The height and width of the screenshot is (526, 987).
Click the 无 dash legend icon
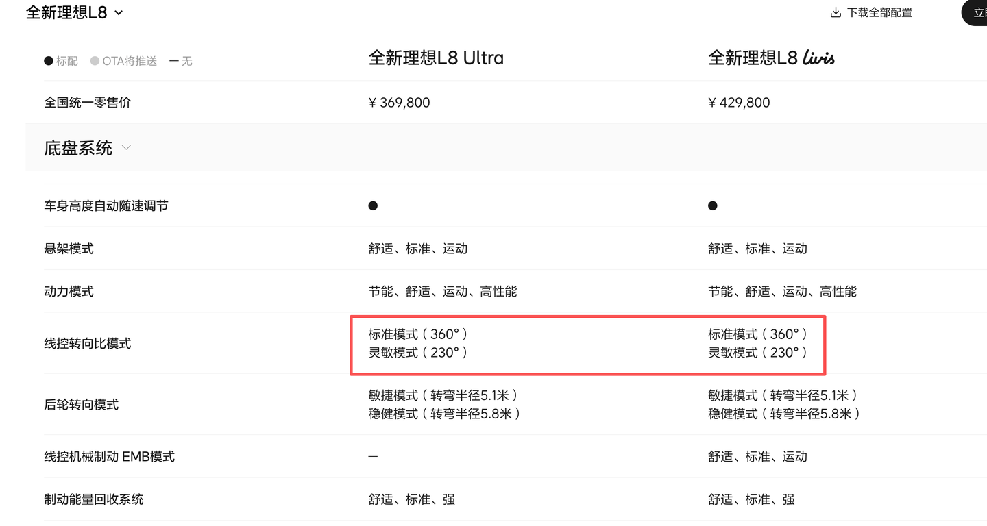click(174, 61)
